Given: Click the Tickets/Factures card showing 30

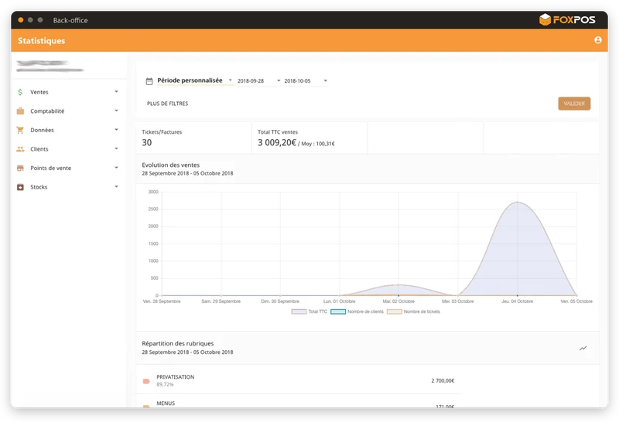Looking at the screenshot, I should coord(194,138).
